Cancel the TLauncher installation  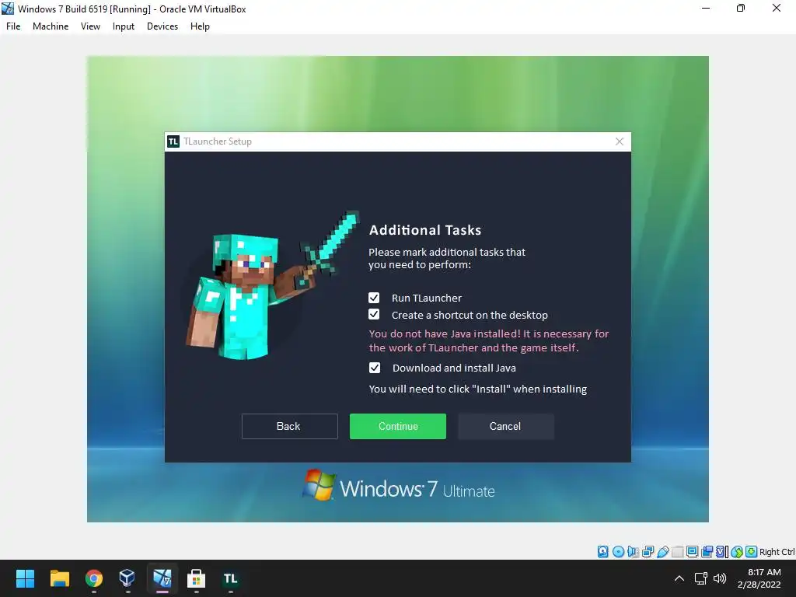tap(505, 426)
